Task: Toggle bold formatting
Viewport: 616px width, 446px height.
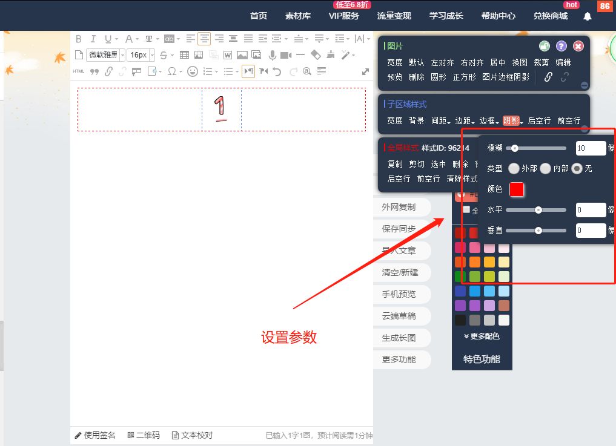Action: [78, 39]
